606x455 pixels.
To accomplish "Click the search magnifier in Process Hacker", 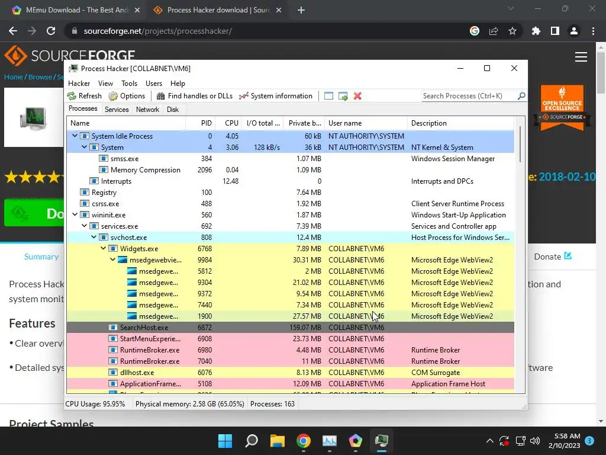I will point(521,95).
